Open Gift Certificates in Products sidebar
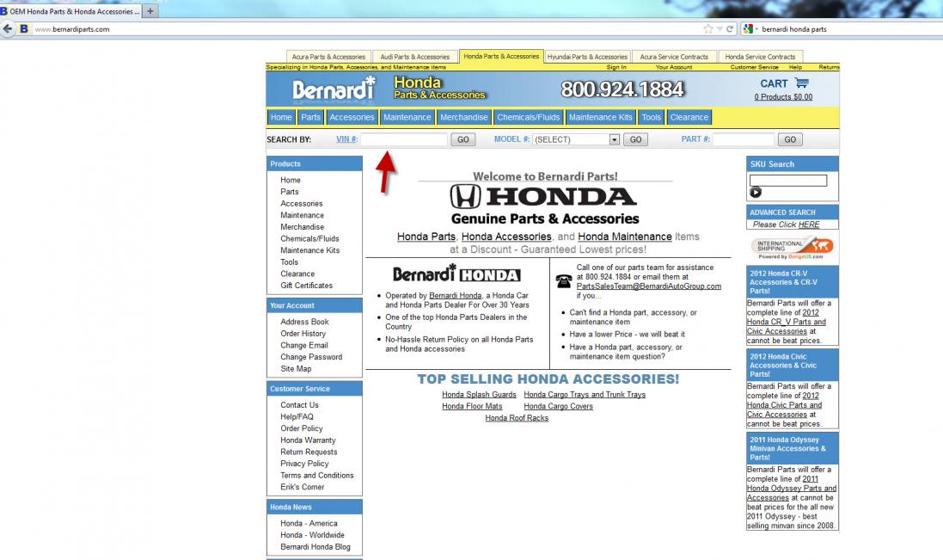Viewport: 943px width, 560px height. 306,286
